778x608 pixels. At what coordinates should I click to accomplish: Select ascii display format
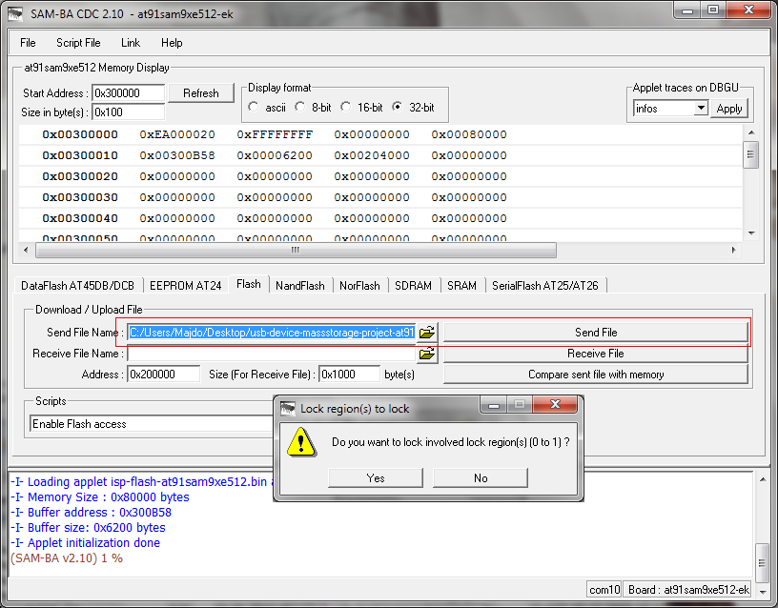(254, 107)
